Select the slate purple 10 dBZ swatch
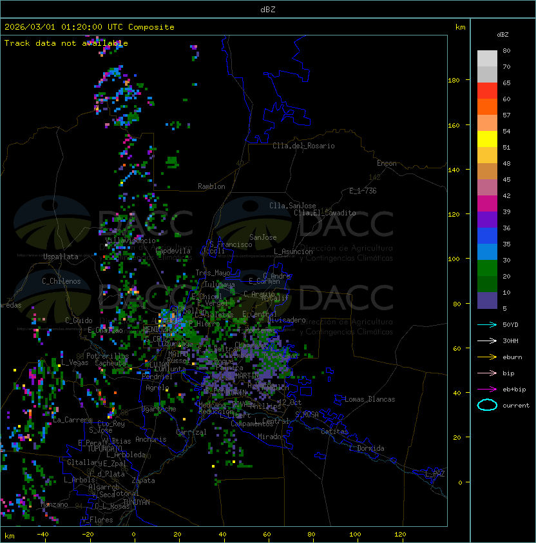The image size is (536, 543). [487, 301]
